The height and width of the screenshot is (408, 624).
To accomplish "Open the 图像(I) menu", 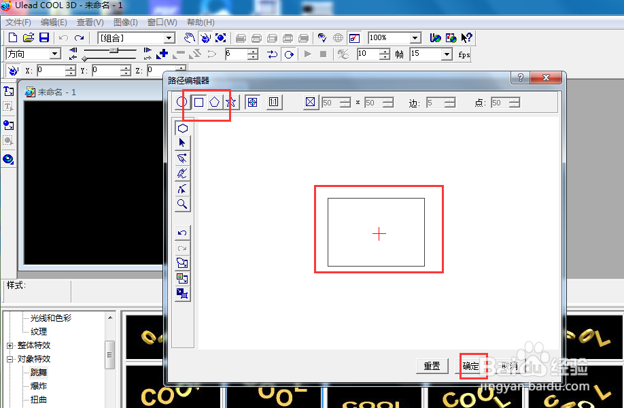I will [125, 22].
